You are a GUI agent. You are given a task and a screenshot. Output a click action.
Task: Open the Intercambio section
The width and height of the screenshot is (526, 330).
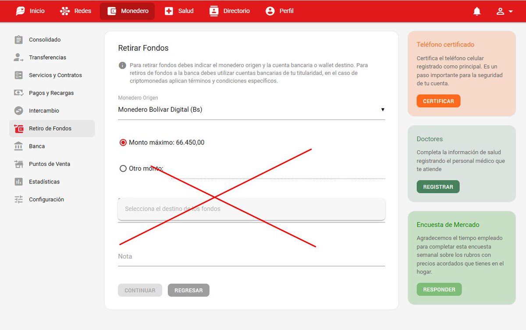coord(44,111)
